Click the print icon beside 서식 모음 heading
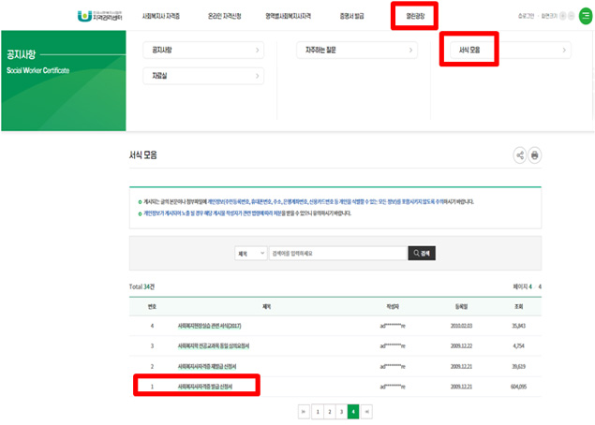 click(535, 155)
